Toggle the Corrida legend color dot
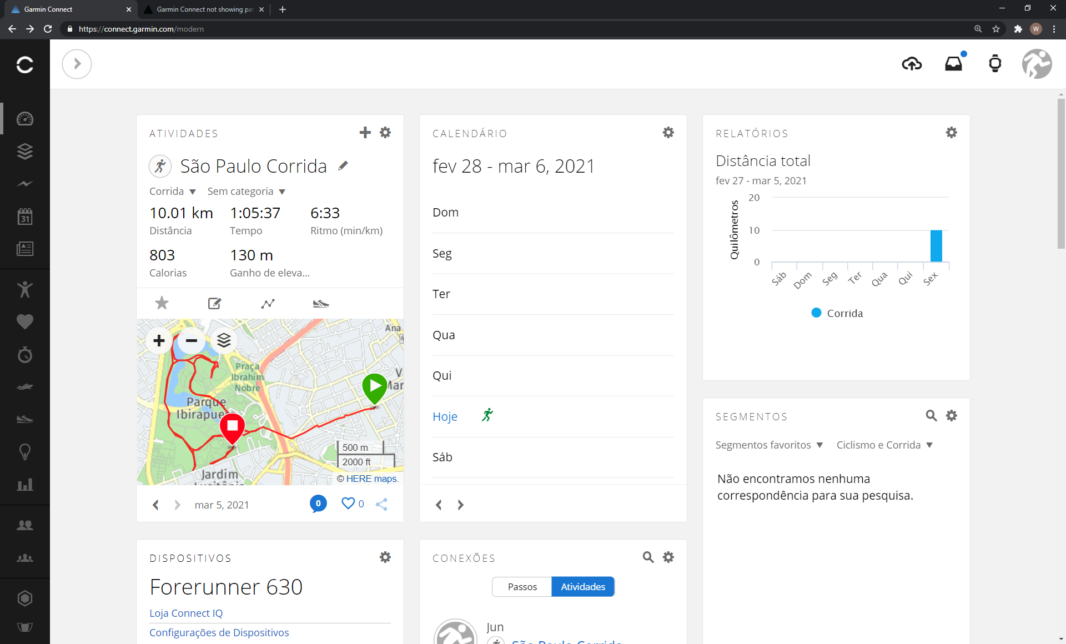Screen dimensions: 1066x644 [816, 313]
